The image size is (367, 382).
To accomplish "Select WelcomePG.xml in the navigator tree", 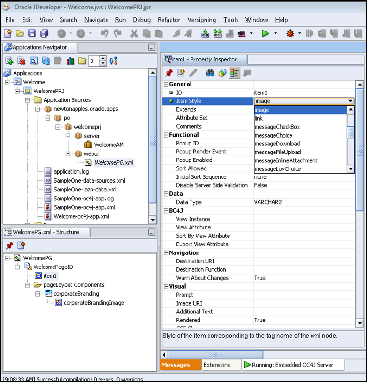I will tap(114, 162).
